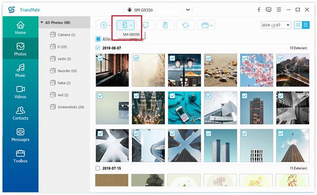Viewport: 317px width, 195px height.
Task: Select the mountain lake boat photo thumbnail
Action: [x=293, y=70]
